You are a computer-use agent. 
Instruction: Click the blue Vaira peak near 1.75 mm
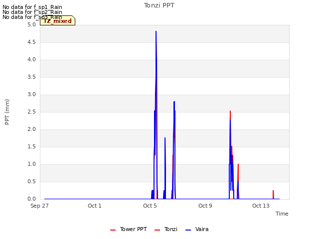(165, 138)
